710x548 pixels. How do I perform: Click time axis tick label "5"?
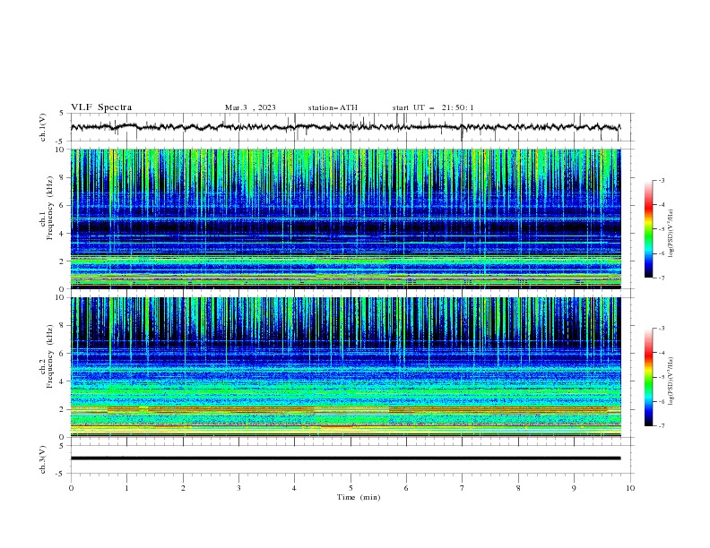click(351, 488)
